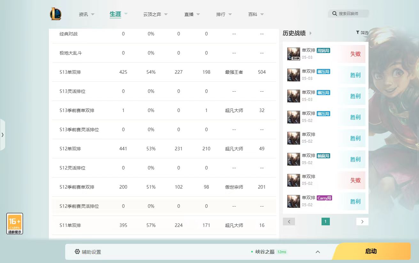Viewport: 419px width, 263px height.
Task: Click the S13单双排 row label
Action: coord(70,72)
